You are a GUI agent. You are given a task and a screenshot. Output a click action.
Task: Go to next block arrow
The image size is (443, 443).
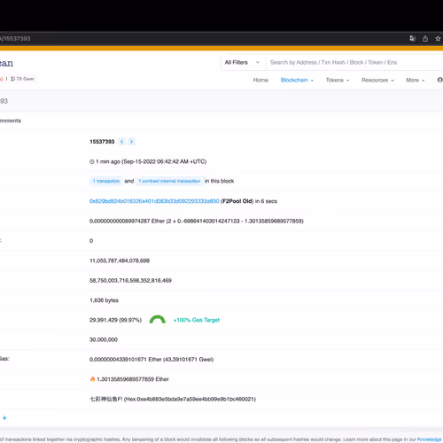coord(131,142)
